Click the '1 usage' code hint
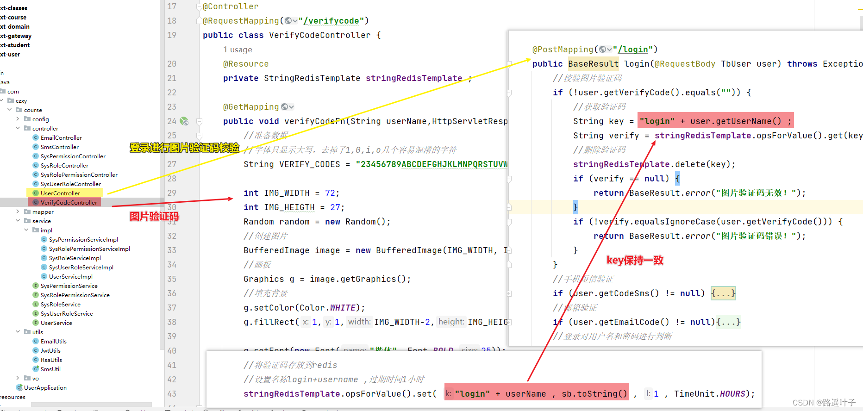The width and height of the screenshot is (863, 411). point(238,50)
